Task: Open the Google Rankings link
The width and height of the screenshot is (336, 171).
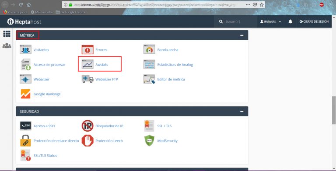Action: (x=47, y=94)
